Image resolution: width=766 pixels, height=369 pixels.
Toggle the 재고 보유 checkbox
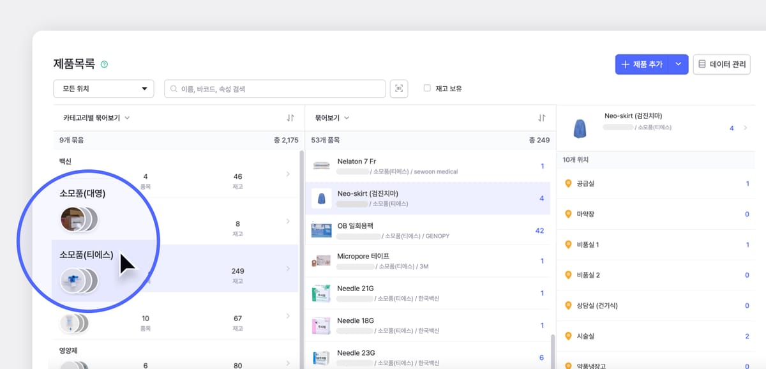click(427, 89)
